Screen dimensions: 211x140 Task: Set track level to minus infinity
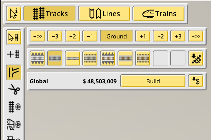click(38, 36)
